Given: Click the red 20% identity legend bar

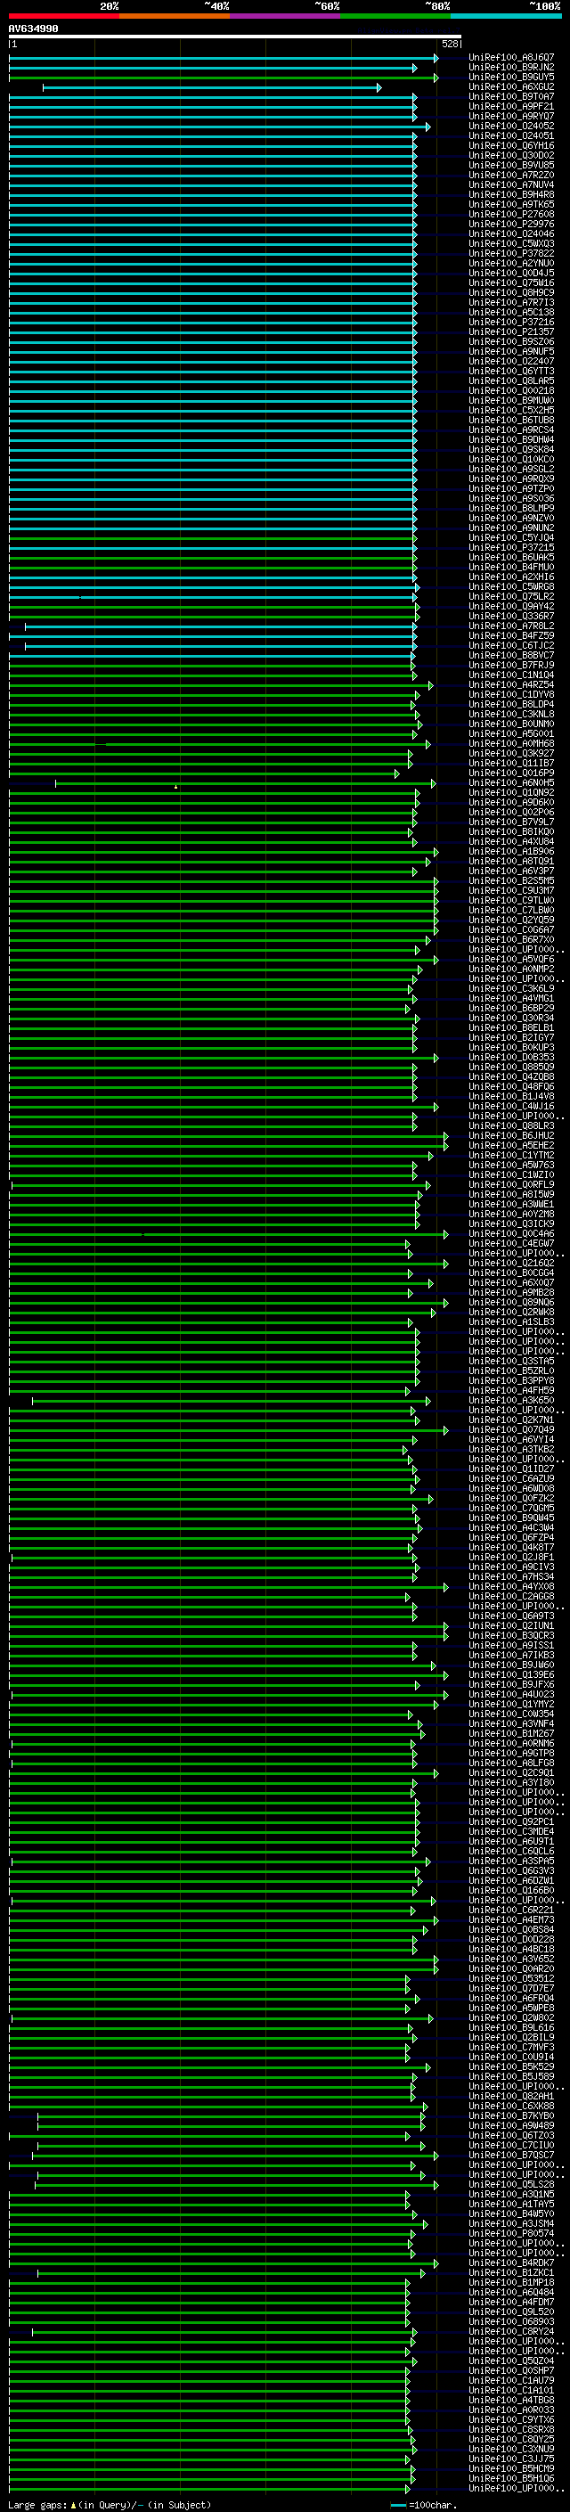Looking at the screenshot, I should [63, 16].
